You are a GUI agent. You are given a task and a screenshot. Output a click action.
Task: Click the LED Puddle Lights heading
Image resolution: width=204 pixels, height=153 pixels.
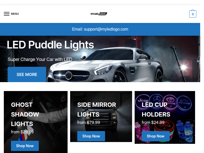(50, 45)
